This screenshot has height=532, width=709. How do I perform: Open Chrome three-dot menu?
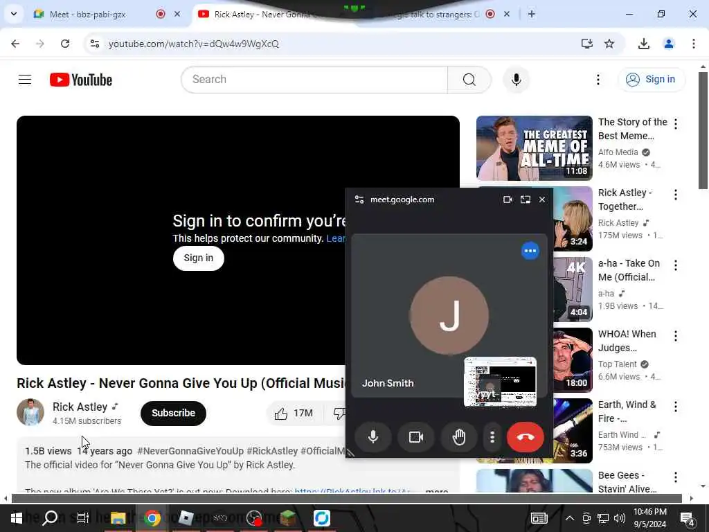pyautogui.click(x=694, y=44)
